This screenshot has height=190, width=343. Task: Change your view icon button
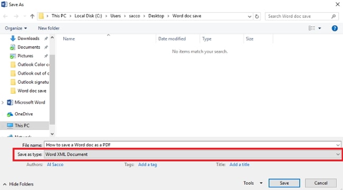312,28
